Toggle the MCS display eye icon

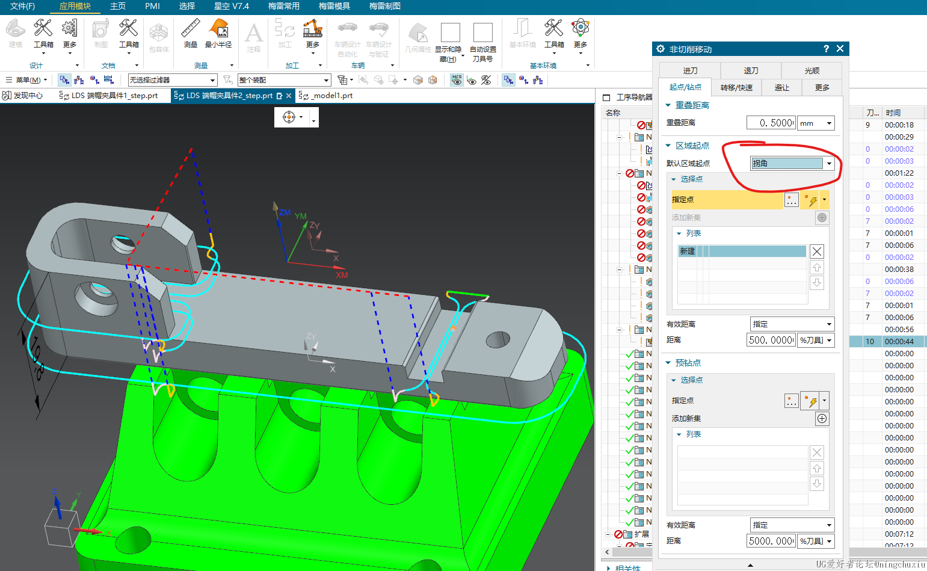(457, 80)
